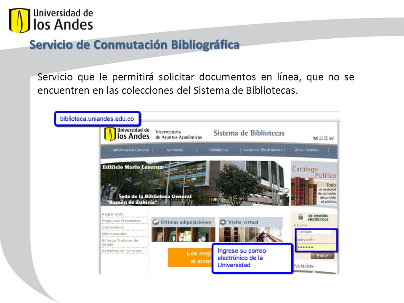Open the Reglamento link
404x303 pixels.
click(x=113, y=214)
